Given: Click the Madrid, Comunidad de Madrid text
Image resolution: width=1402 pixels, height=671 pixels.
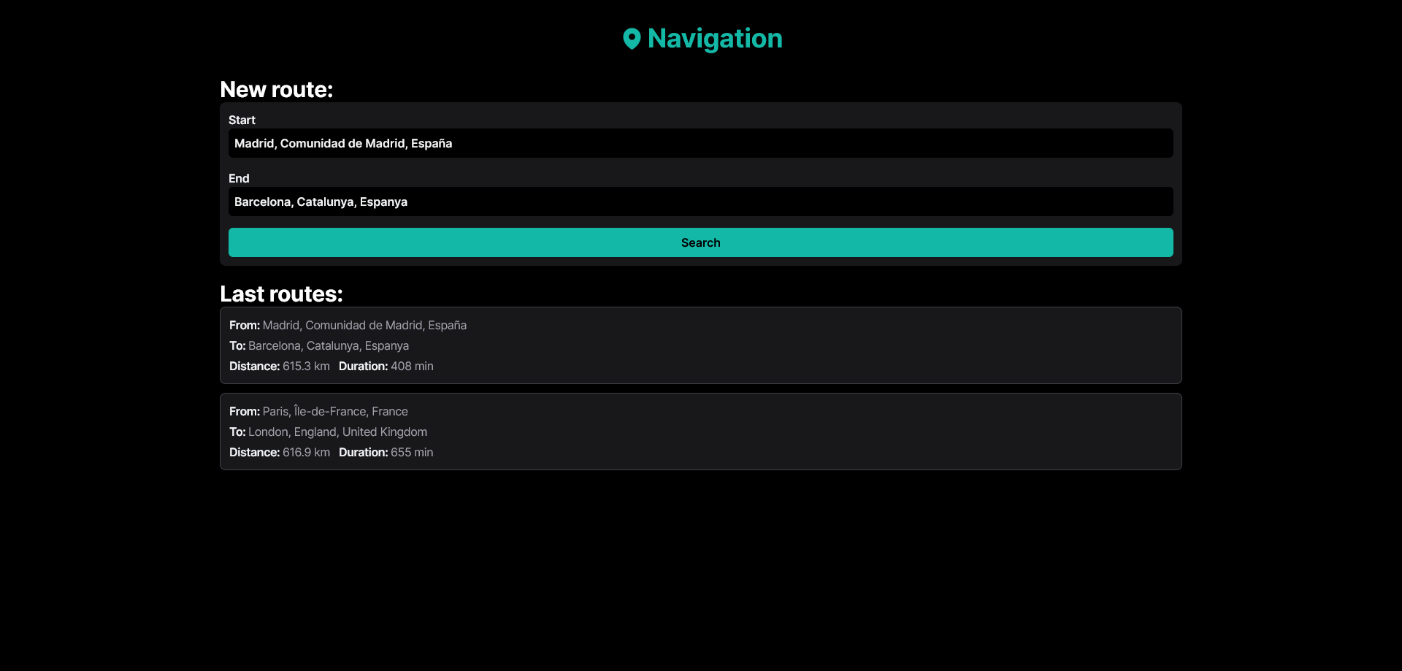Looking at the screenshot, I should click(x=364, y=325).
